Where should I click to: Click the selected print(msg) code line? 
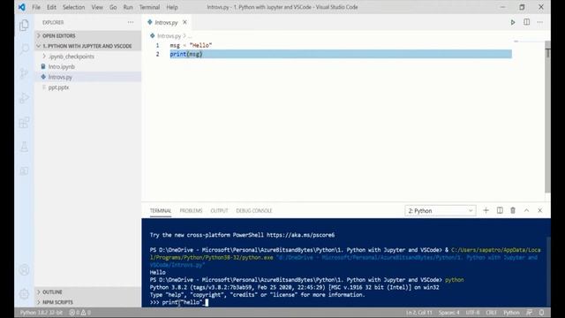[341, 54]
